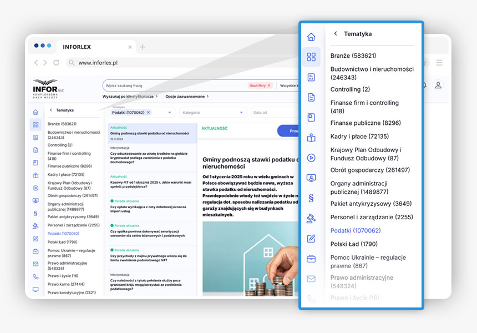The image size is (477, 333).
Task: Click the play video icon in the enlarged sidebar
Action: tap(311, 158)
